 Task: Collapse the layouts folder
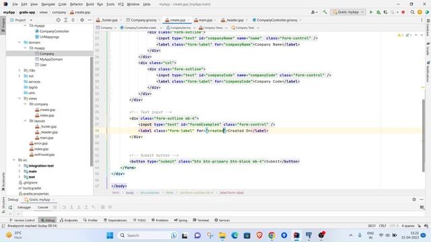pos(25,121)
